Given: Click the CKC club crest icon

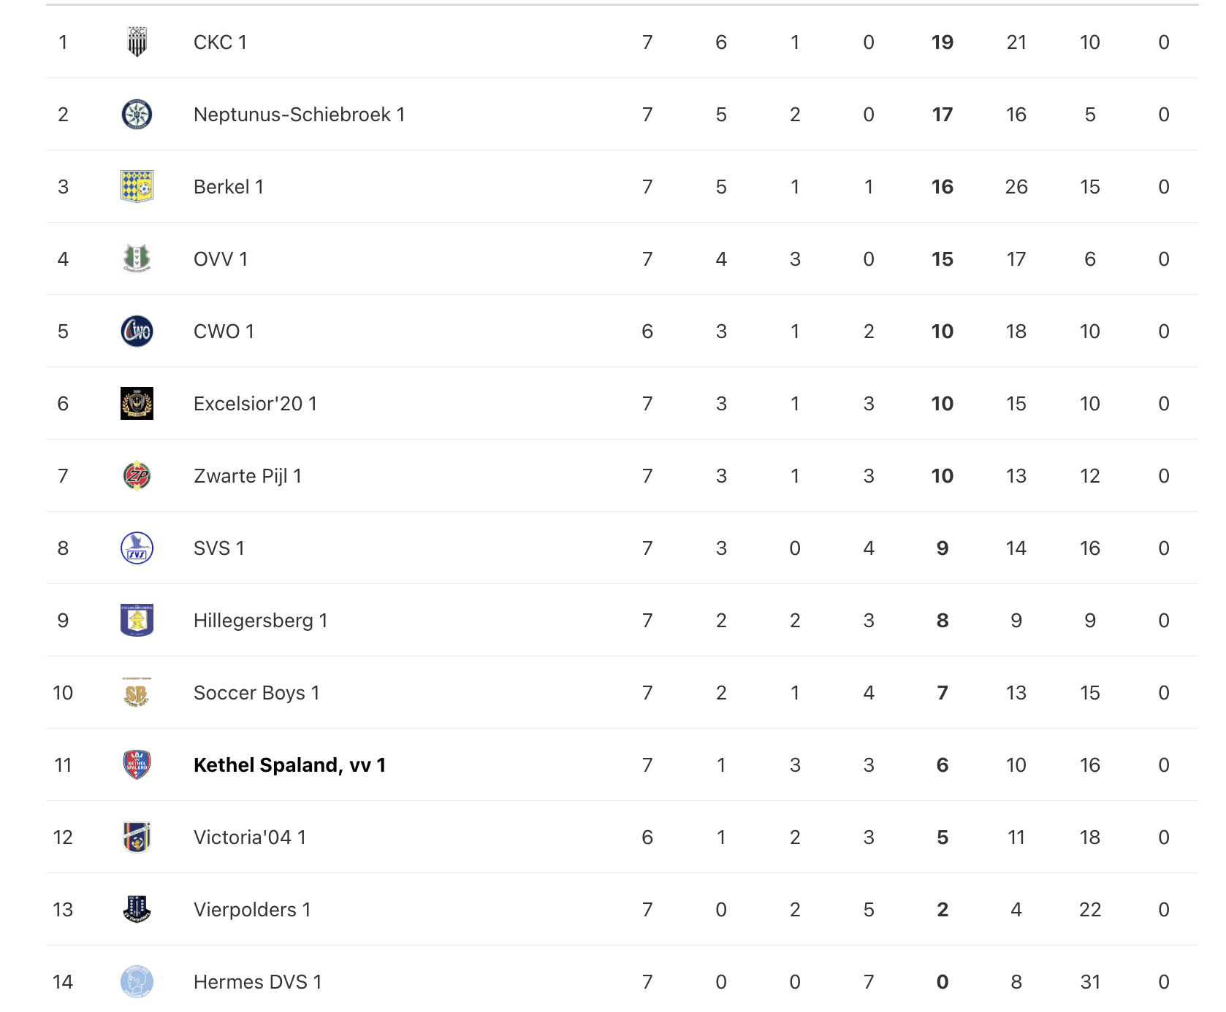Looking at the screenshot, I should tap(137, 42).
